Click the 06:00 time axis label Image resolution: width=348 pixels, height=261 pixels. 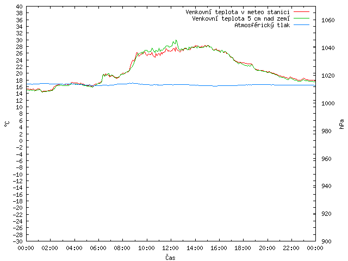click(x=98, y=248)
